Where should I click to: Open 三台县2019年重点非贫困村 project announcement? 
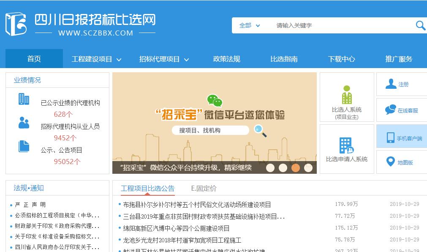pos(204,216)
